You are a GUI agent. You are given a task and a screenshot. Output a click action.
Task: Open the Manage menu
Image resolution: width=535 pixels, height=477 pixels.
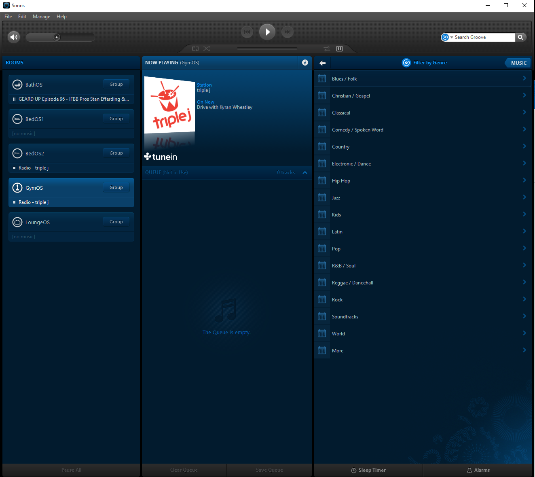click(41, 17)
